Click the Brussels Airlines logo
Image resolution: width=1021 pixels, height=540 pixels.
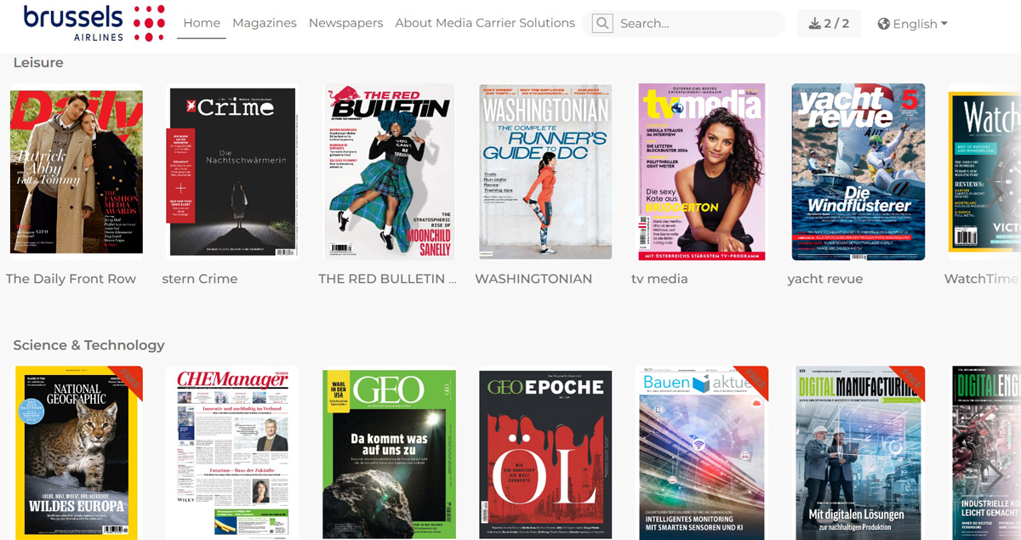[x=94, y=23]
